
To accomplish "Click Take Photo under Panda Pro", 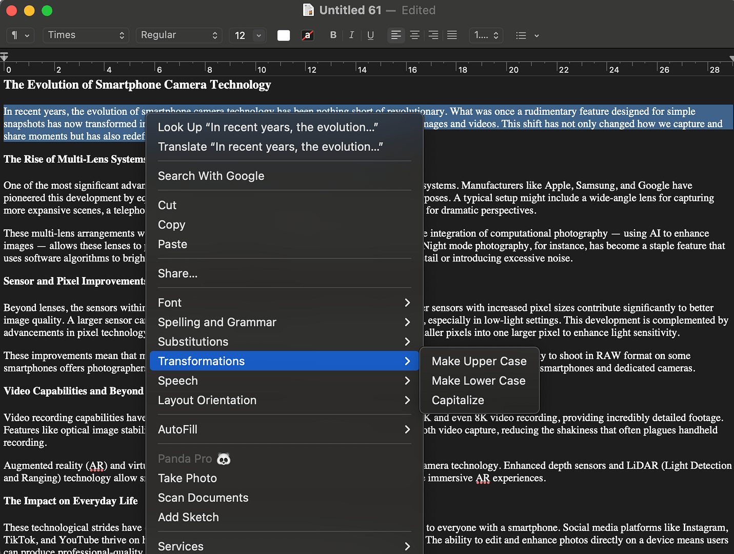I will pos(187,478).
